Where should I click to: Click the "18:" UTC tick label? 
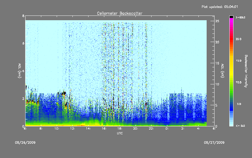click(x=120, y=129)
